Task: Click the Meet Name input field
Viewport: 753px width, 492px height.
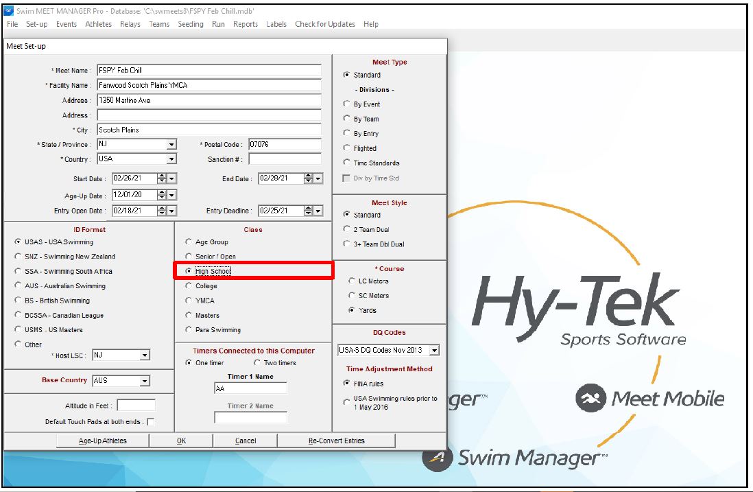Action: [x=209, y=70]
